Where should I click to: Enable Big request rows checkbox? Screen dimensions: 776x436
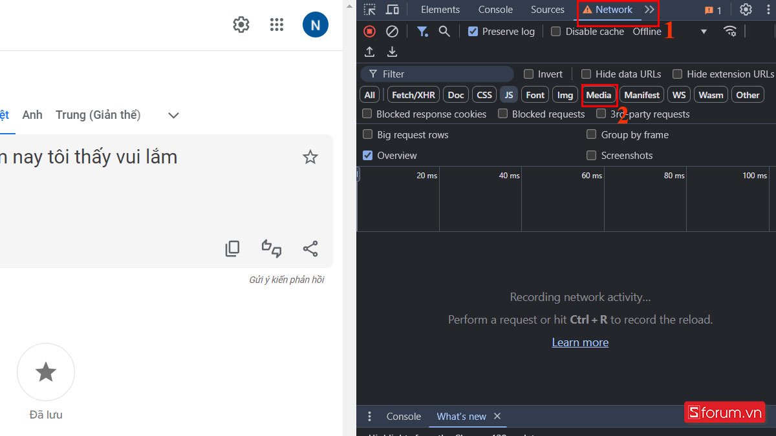368,135
